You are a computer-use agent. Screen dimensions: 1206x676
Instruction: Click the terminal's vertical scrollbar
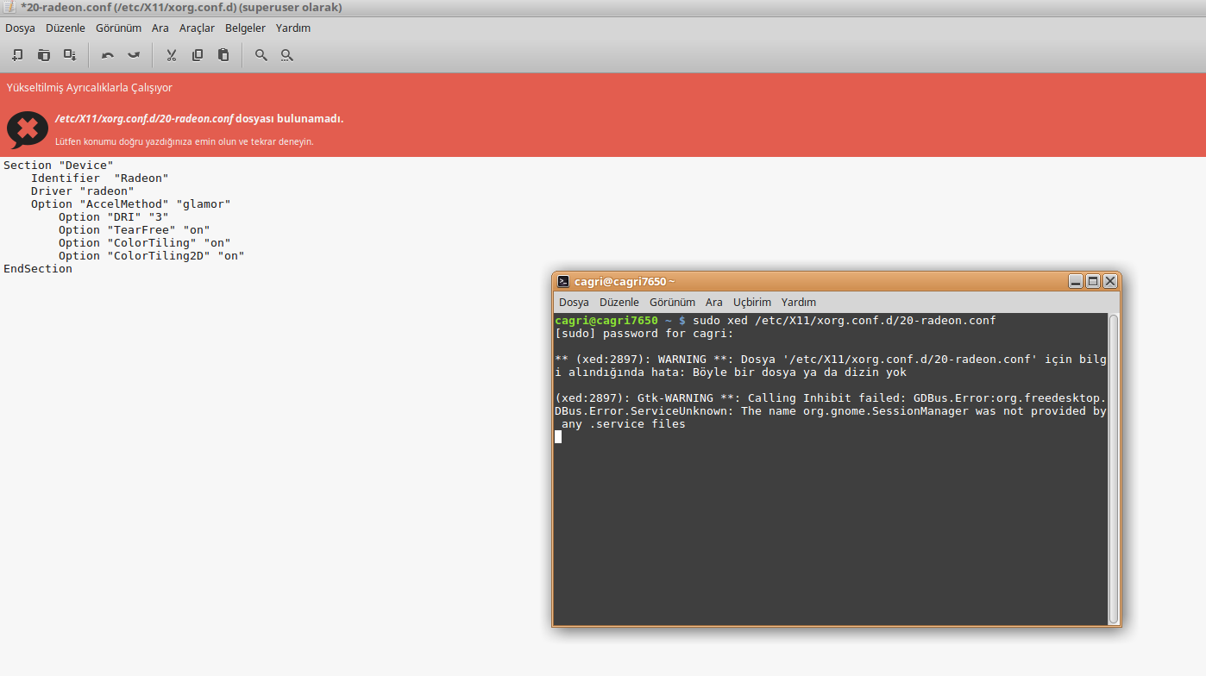[1114, 469]
